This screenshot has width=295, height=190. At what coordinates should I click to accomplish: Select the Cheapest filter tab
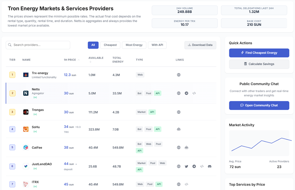pos(110,45)
